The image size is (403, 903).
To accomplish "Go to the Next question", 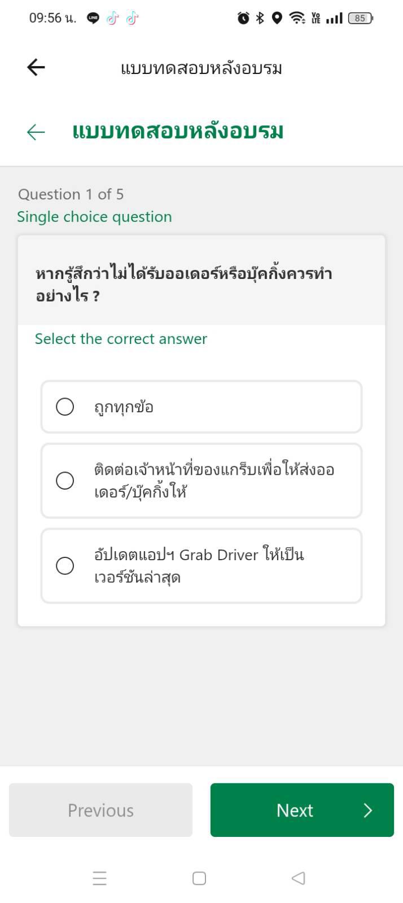I will click(x=302, y=810).
